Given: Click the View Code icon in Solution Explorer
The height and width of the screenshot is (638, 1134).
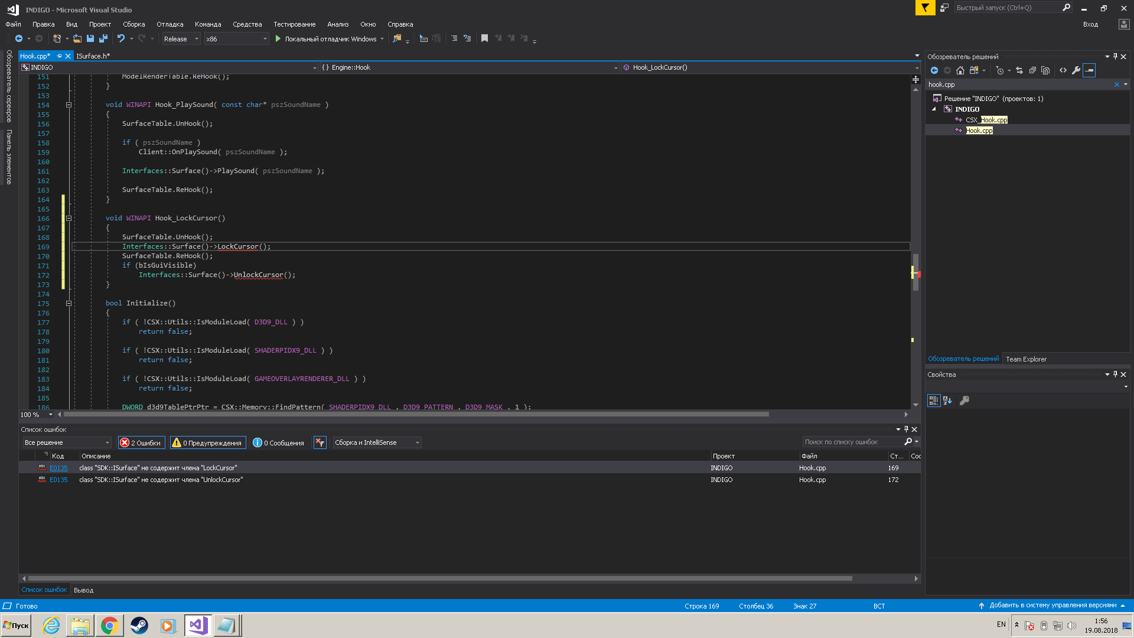Looking at the screenshot, I should coord(1063,70).
